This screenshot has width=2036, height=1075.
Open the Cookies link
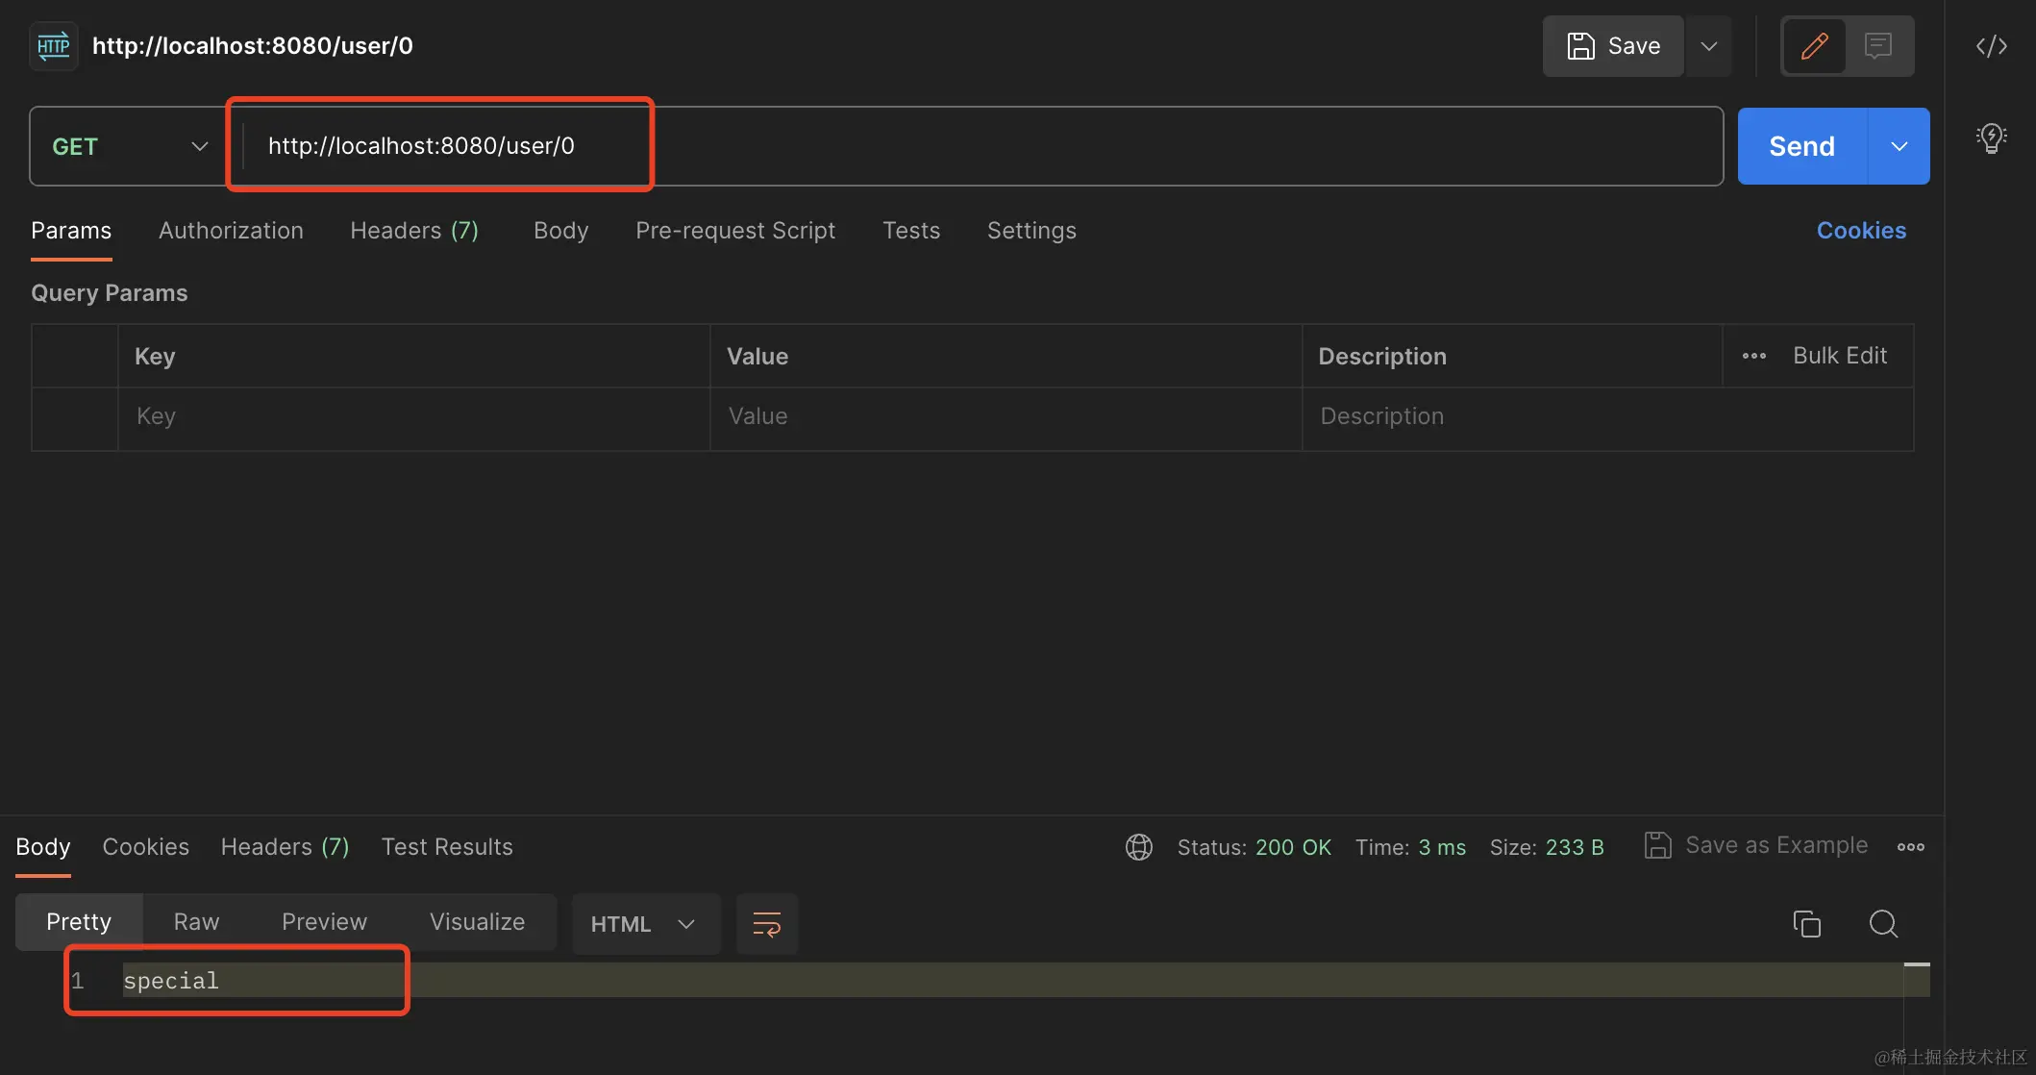(x=1860, y=231)
